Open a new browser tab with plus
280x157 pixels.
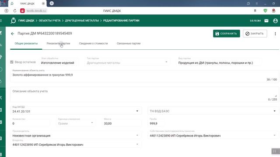point(52,3)
